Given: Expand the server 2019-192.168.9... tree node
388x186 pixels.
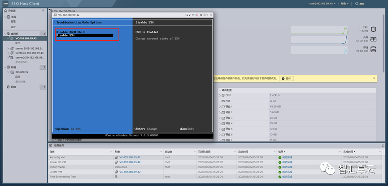Looking at the screenshot, I should click(x=8, y=48).
